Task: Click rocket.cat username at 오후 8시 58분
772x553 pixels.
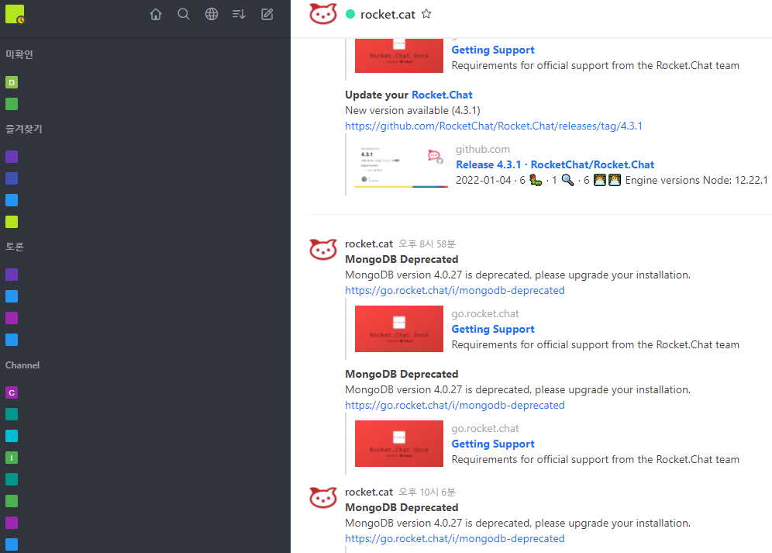Action: (369, 244)
